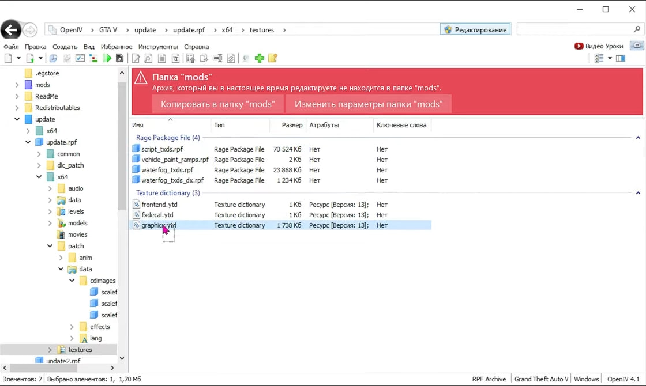Click the search input field

click(575, 29)
